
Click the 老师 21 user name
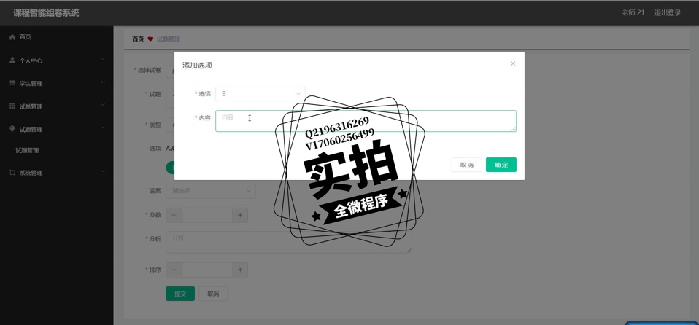point(633,13)
